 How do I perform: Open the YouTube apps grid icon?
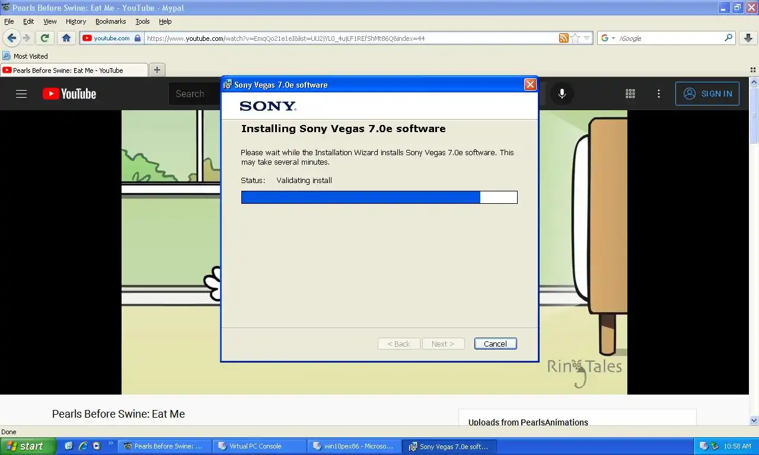630,94
